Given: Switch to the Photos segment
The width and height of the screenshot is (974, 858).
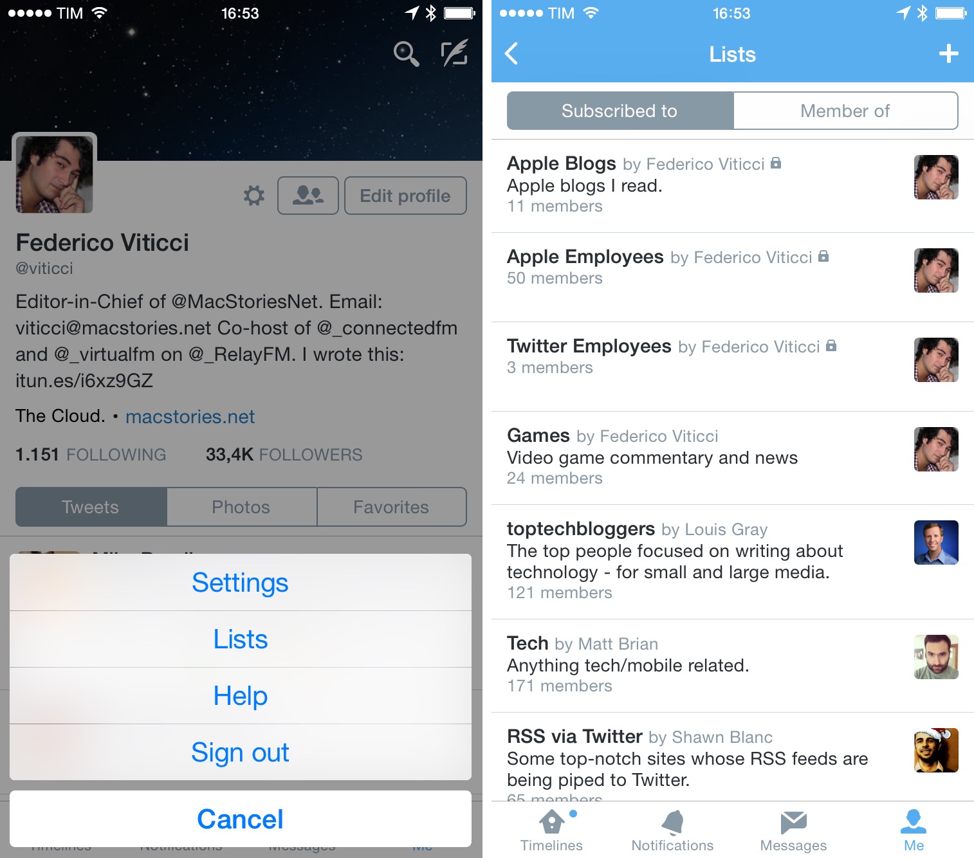Looking at the screenshot, I should pos(241,507).
